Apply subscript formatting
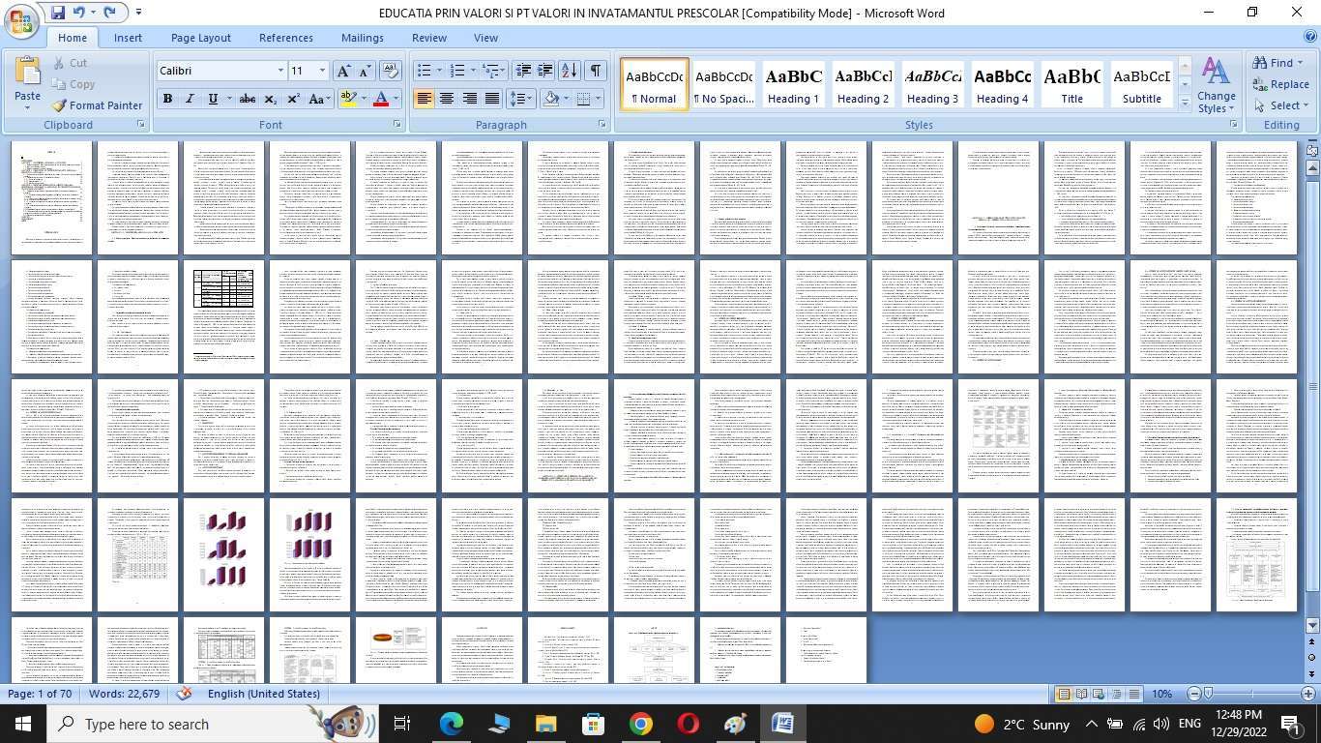Image resolution: width=1321 pixels, height=743 pixels. 271,99
